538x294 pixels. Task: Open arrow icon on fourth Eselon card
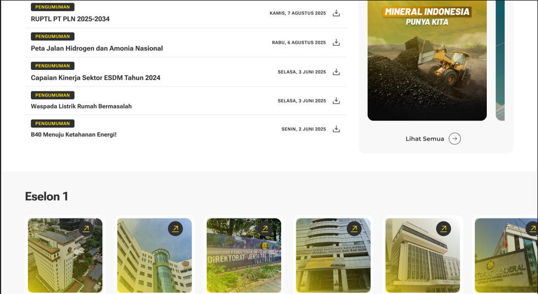pos(354,228)
